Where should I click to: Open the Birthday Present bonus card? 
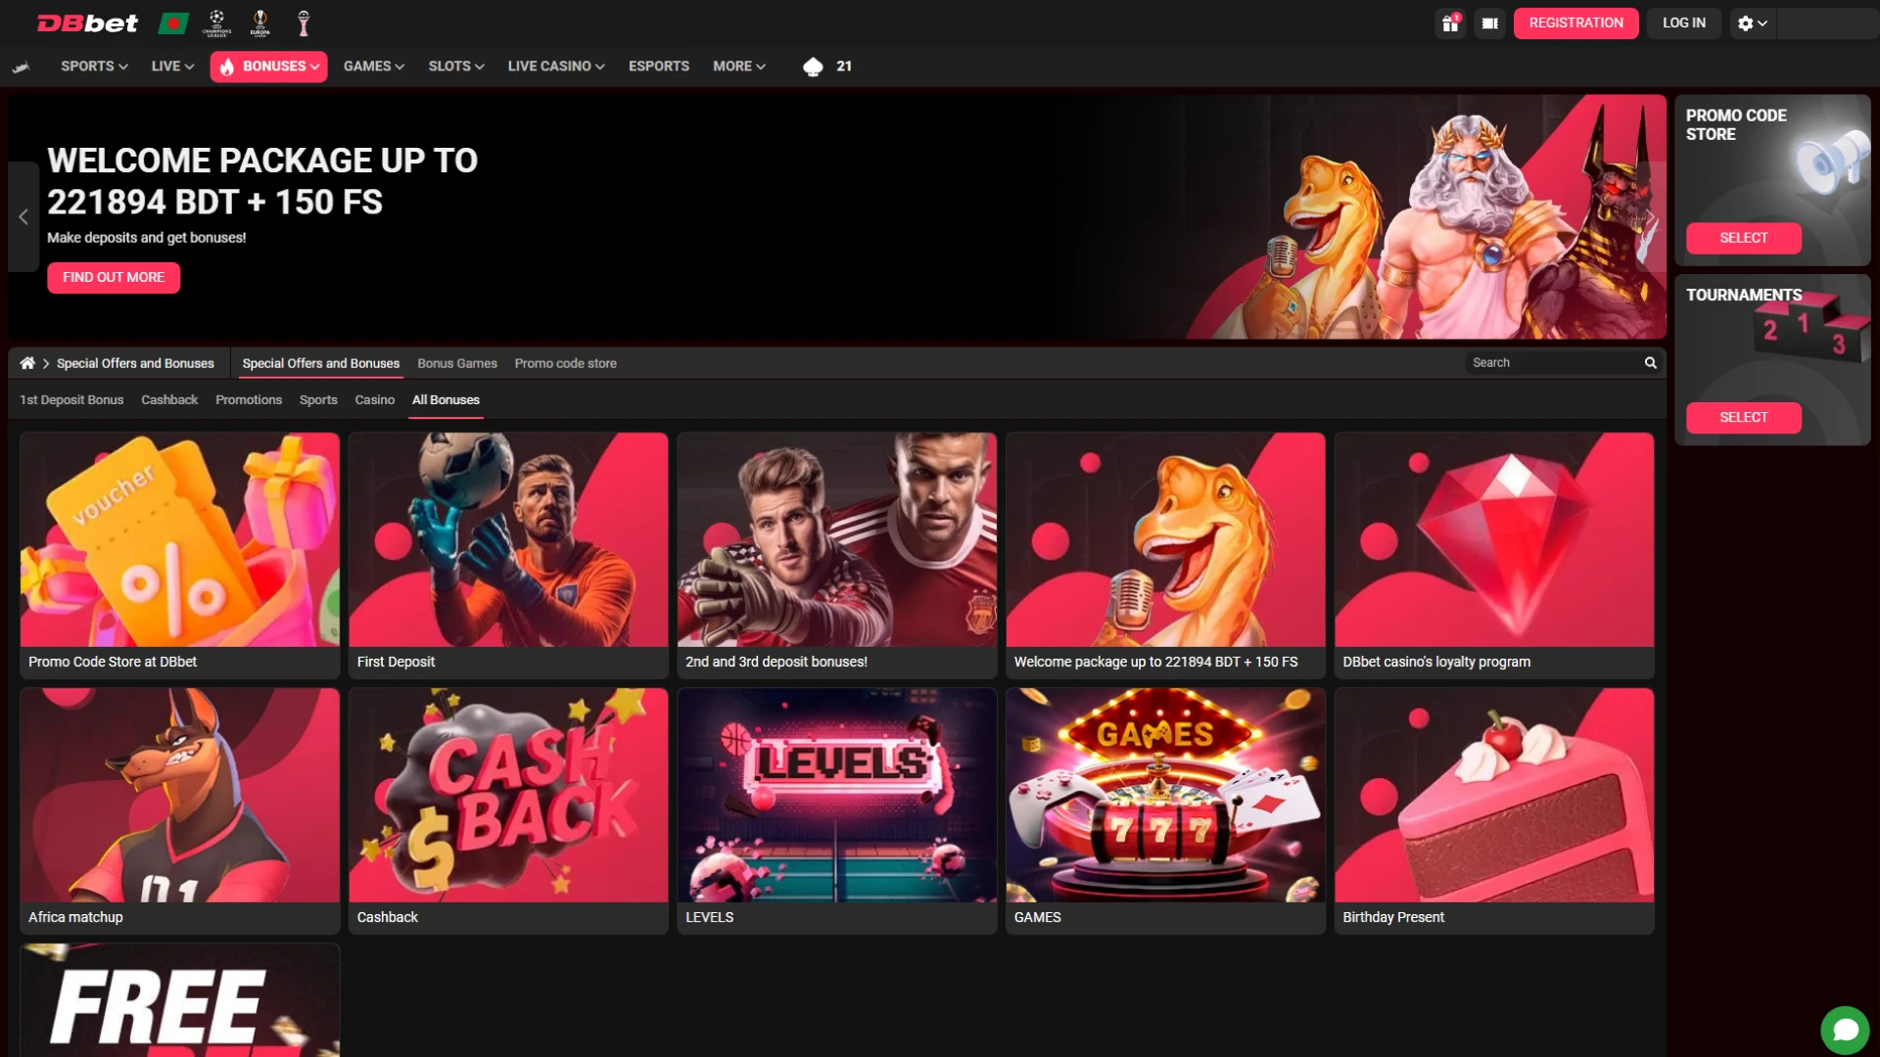(x=1493, y=810)
